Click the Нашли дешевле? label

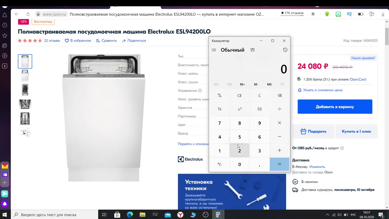[x=363, y=58]
